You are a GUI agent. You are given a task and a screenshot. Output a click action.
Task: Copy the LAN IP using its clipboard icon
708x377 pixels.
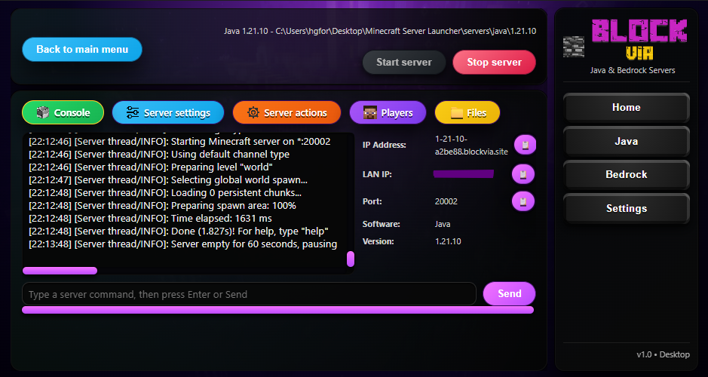(x=523, y=174)
